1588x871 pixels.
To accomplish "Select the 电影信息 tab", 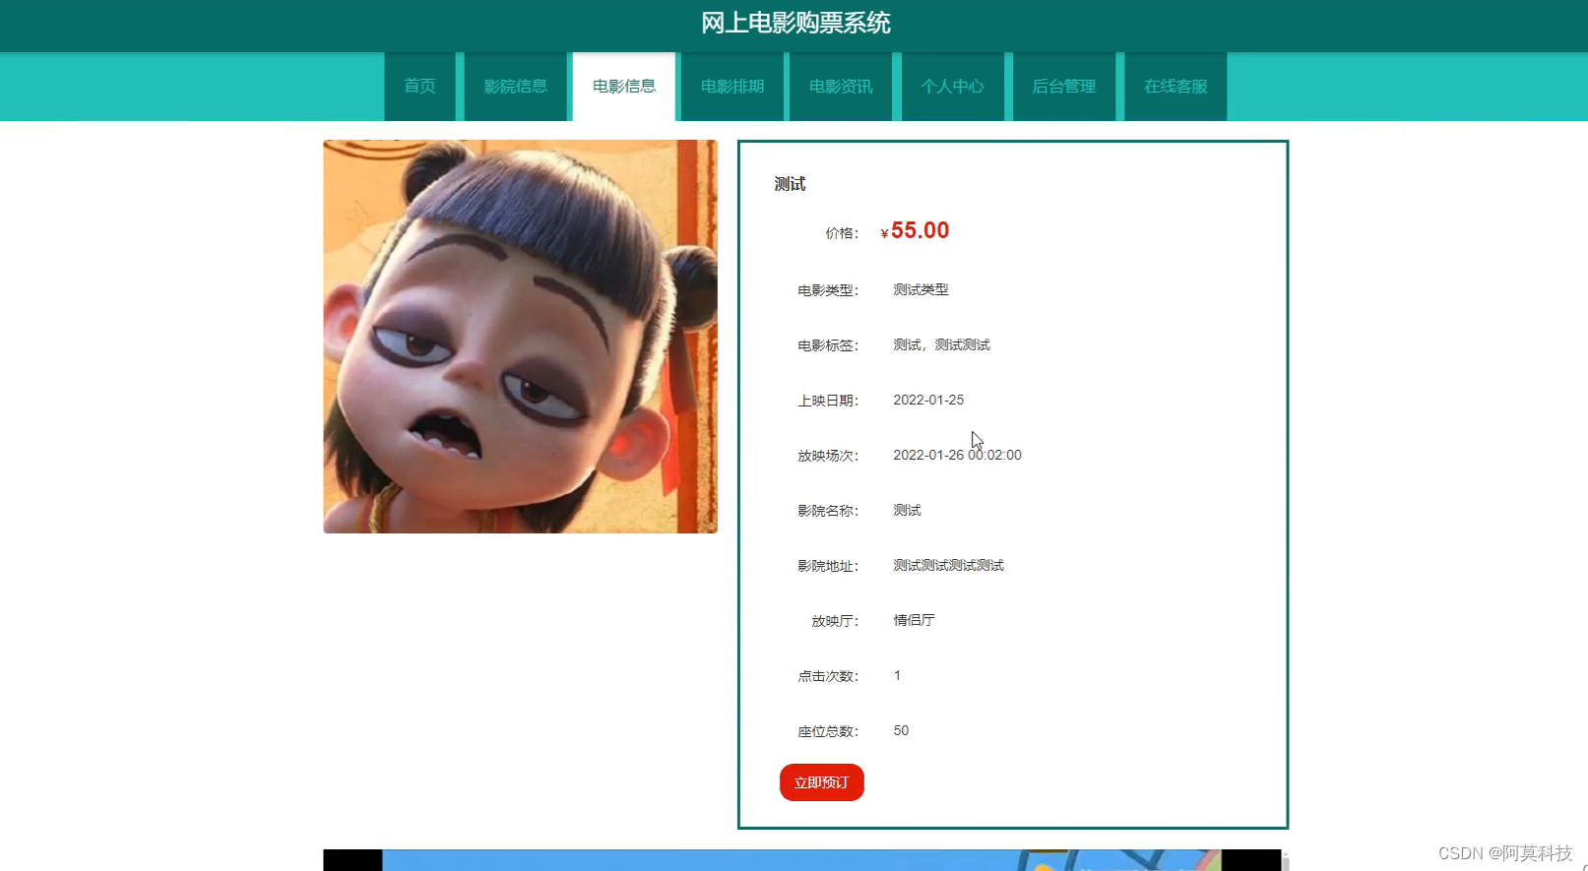I will [x=624, y=87].
